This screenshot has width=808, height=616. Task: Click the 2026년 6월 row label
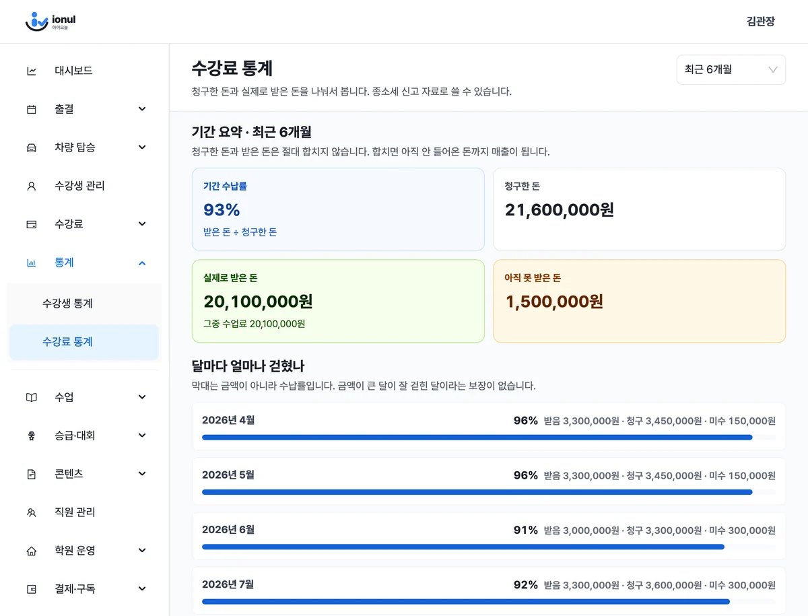[228, 530]
